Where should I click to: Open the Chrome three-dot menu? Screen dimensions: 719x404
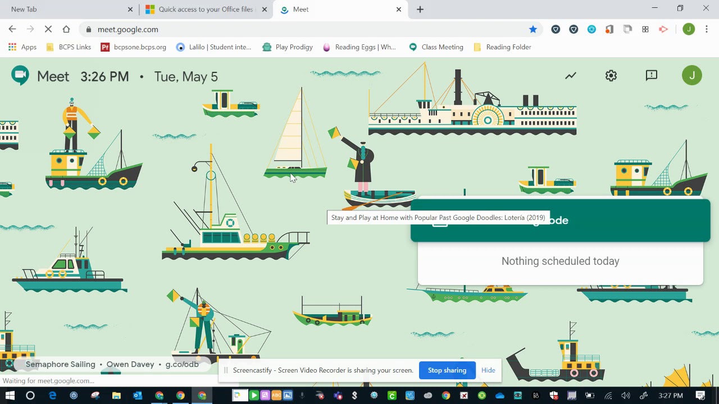(707, 29)
